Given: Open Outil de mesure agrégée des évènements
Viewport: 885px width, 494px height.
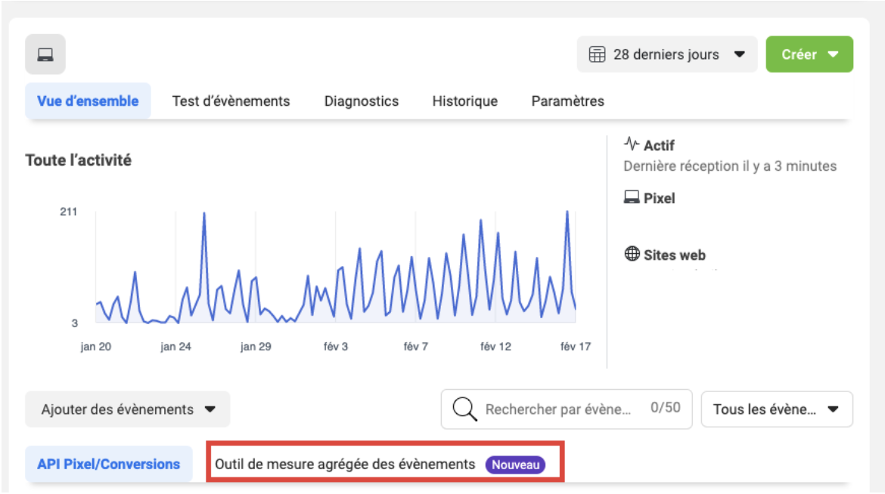Looking at the screenshot, I should pos(344,466).
